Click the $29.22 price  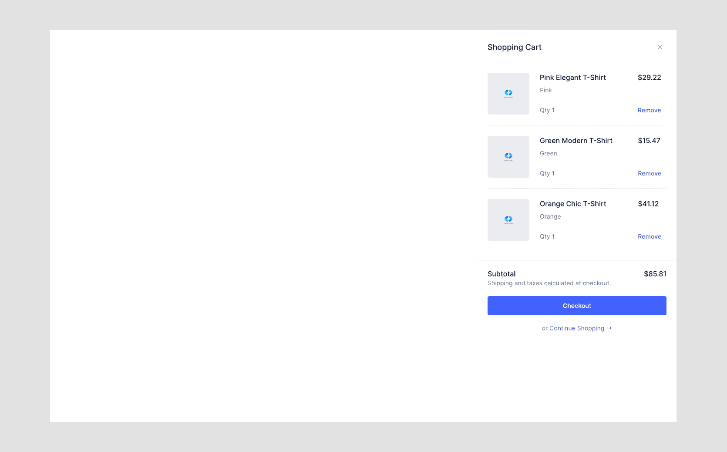click(649, 78)
